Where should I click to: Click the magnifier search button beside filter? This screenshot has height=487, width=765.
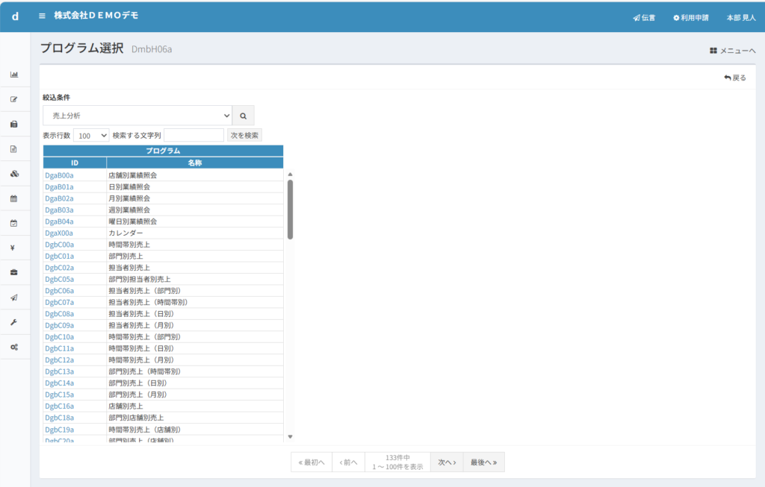[243, 116]
